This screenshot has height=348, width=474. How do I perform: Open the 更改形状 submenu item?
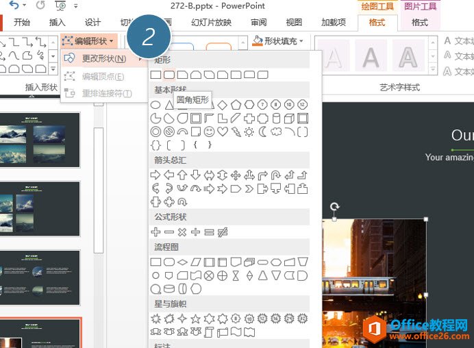pyautogui.click(x=103, y=58)
